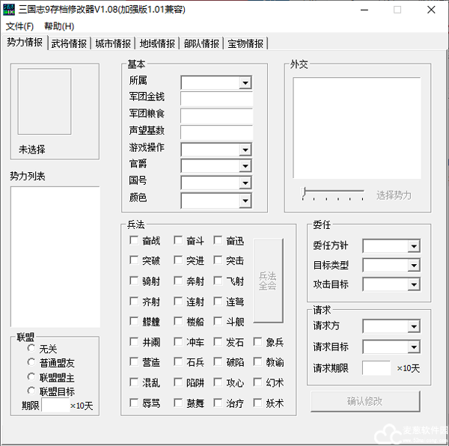Select the 普通盟友 radio button
Screen dimensions: 449x446
[31, 361]
